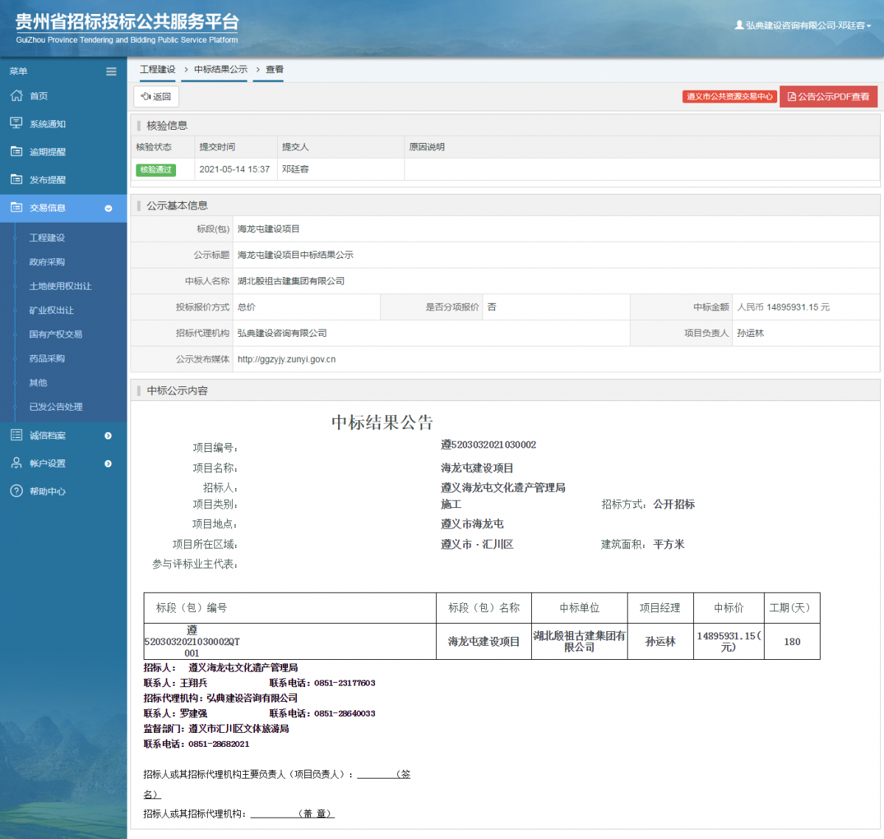884x839 pixels.
Task: Click the 返回 back button
Action: point(156,97)
